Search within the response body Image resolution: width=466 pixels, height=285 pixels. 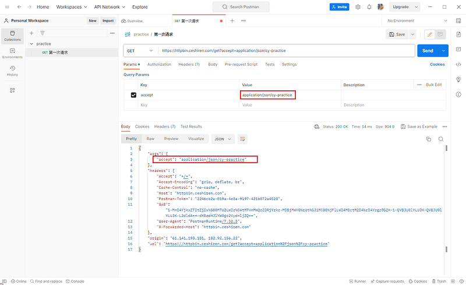(441, 139)
